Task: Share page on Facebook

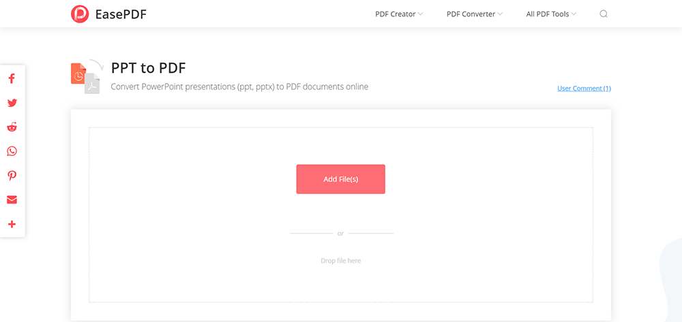Action: pyautogui.click(x=12, y=79)
